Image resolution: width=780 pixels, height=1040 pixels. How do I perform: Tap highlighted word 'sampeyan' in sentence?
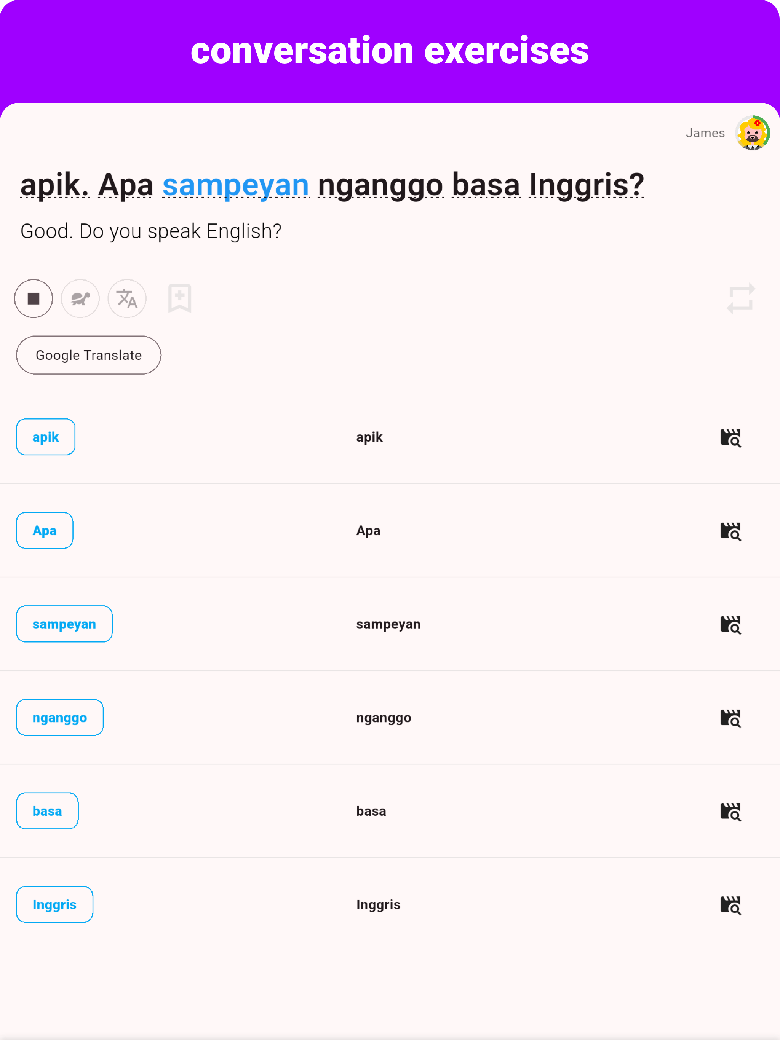tap(236, 185)
